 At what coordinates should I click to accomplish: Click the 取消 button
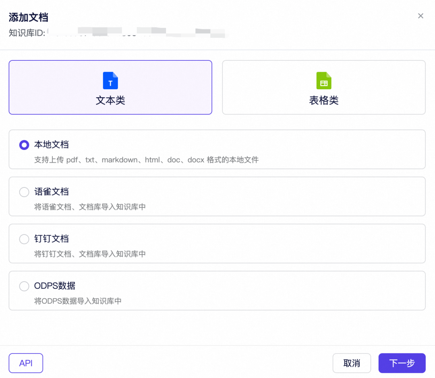[x=352, y=363]
